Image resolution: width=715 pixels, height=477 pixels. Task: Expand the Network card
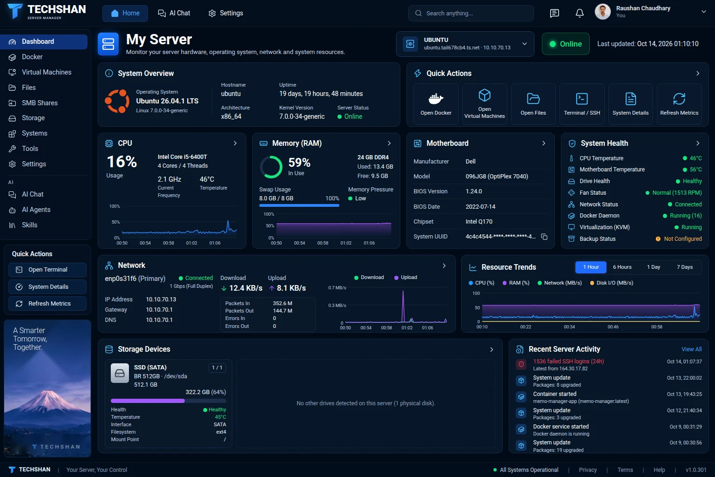click(x=444, y=266)
